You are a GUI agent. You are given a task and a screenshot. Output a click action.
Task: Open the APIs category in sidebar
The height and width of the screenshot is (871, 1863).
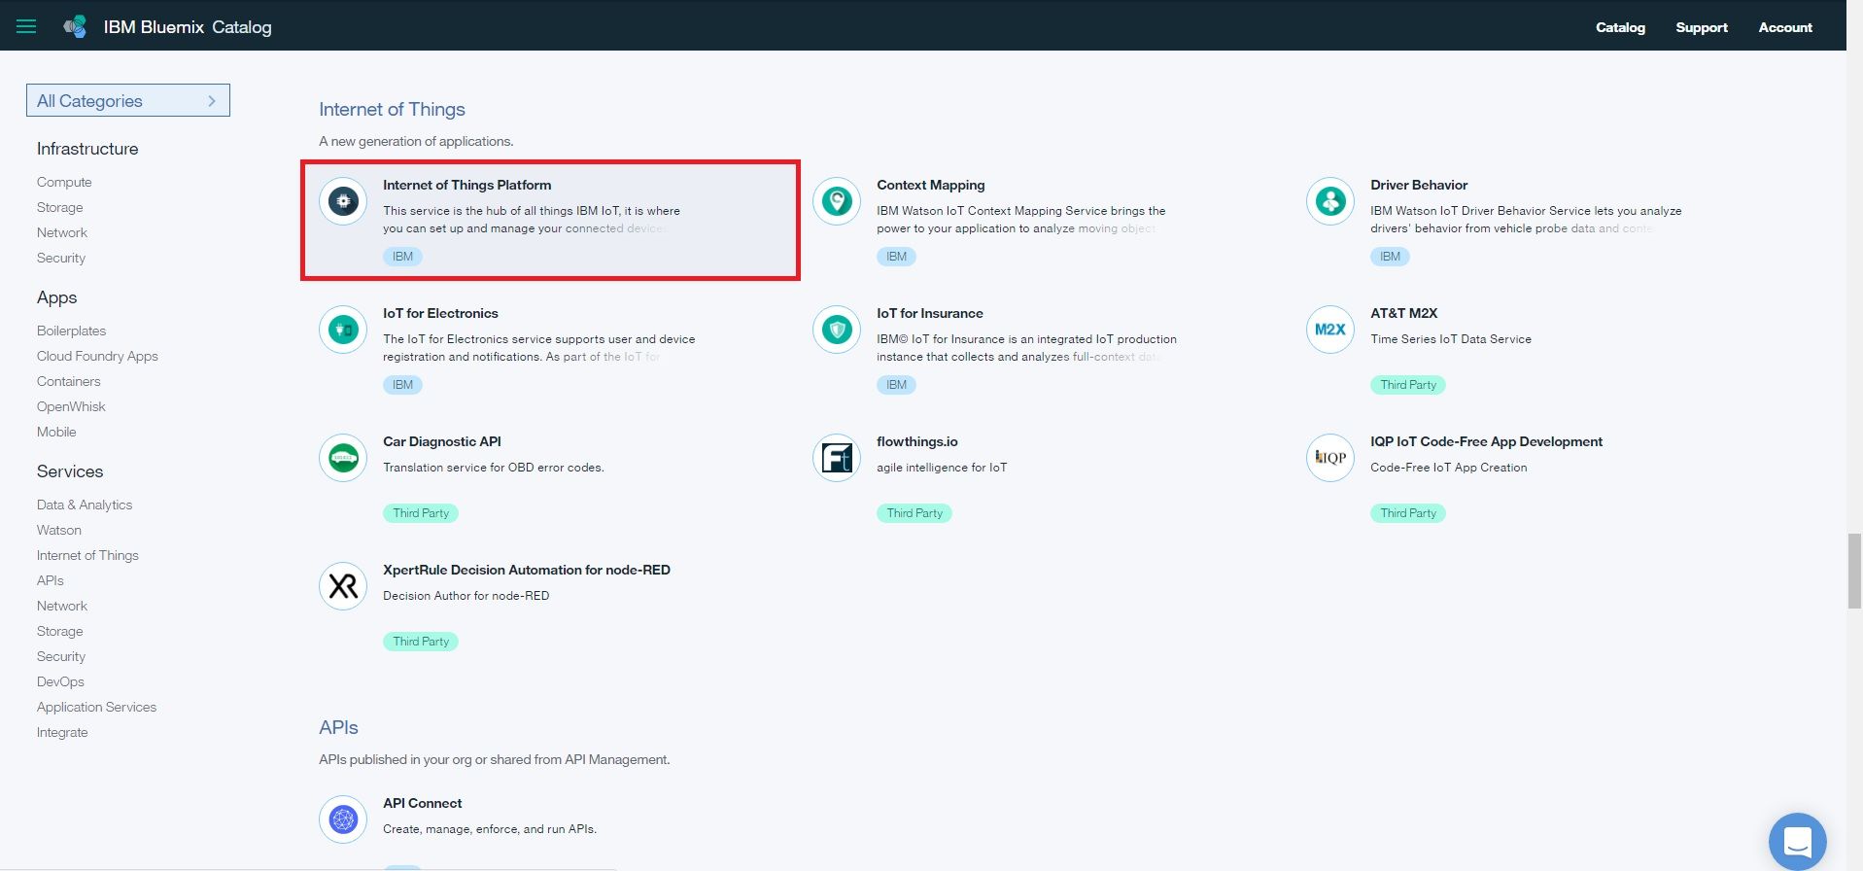(x=51, y=580)
